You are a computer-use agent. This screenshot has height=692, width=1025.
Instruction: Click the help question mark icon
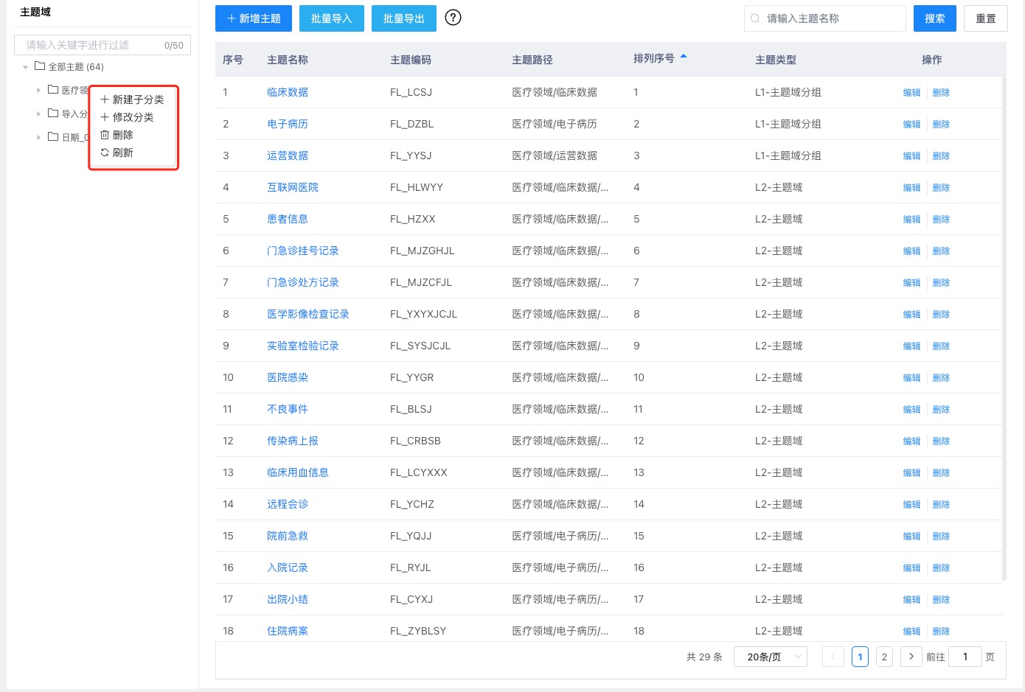(x=454, y=18)
